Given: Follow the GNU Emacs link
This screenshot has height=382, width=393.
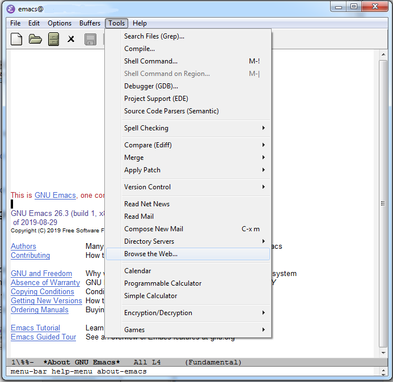Looking at the screenshot, I should coord(55,196).
